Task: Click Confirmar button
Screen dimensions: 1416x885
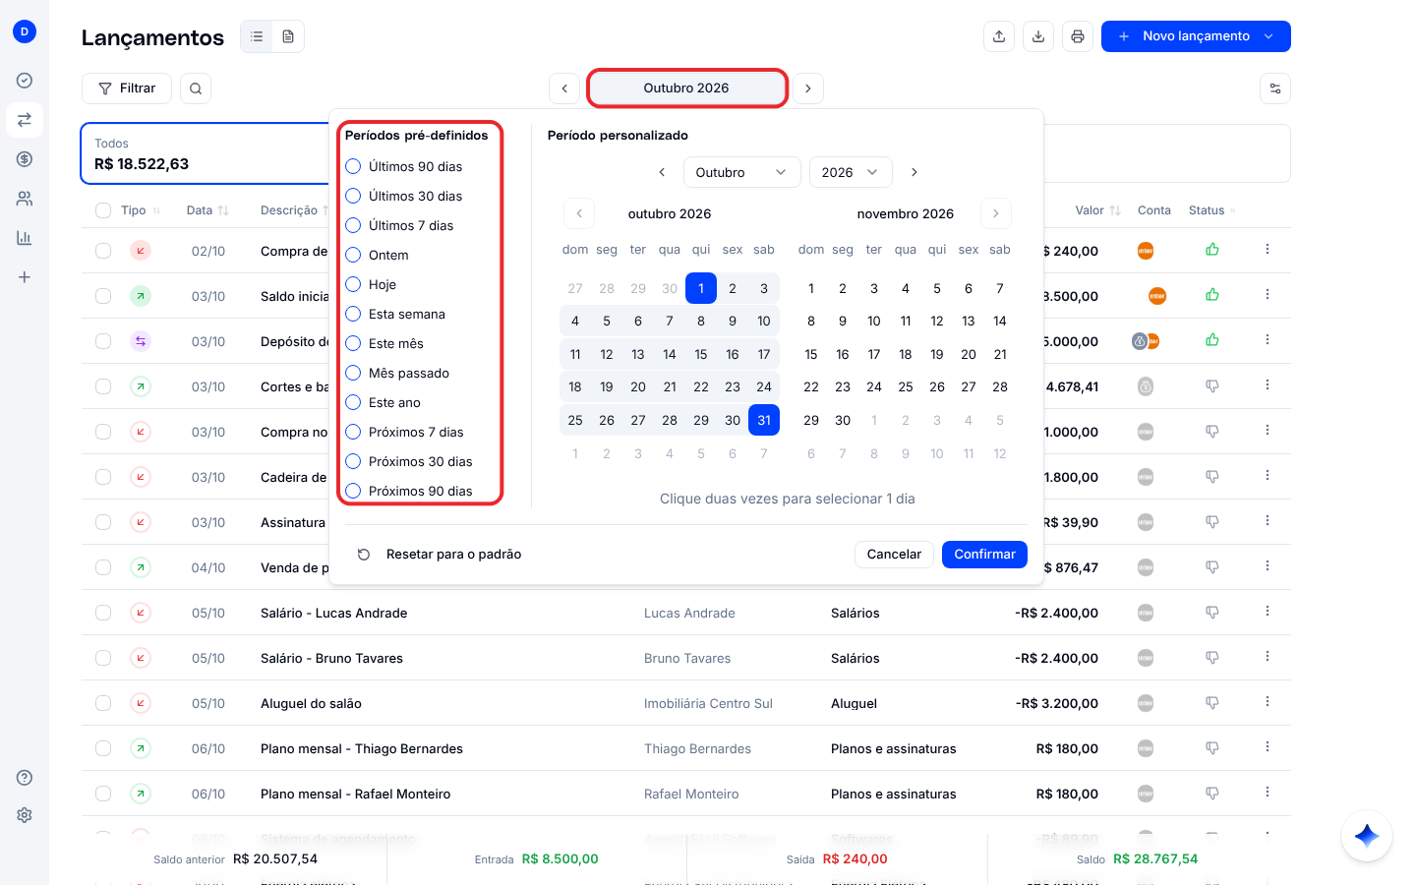Action: click(984, 555)
